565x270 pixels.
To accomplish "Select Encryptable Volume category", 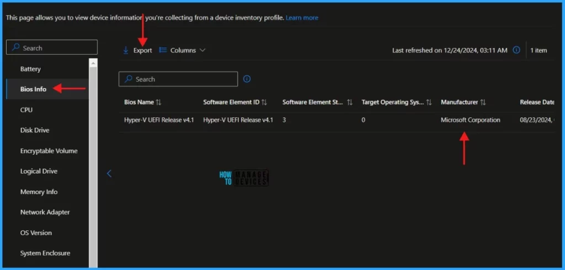I will click(x=49, y=151).
